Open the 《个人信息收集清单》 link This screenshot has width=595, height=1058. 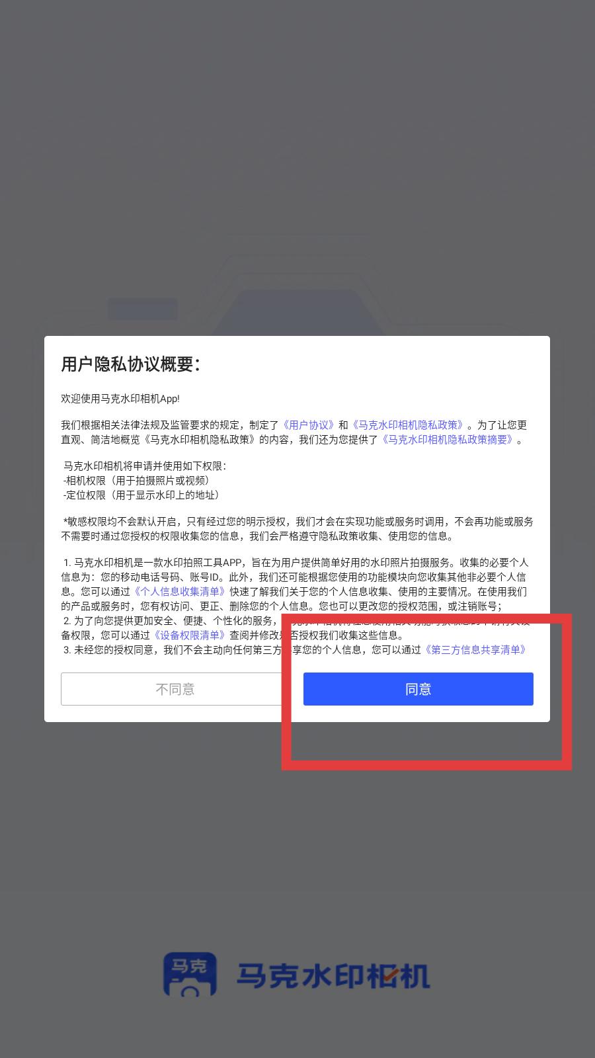click(180, 592)
